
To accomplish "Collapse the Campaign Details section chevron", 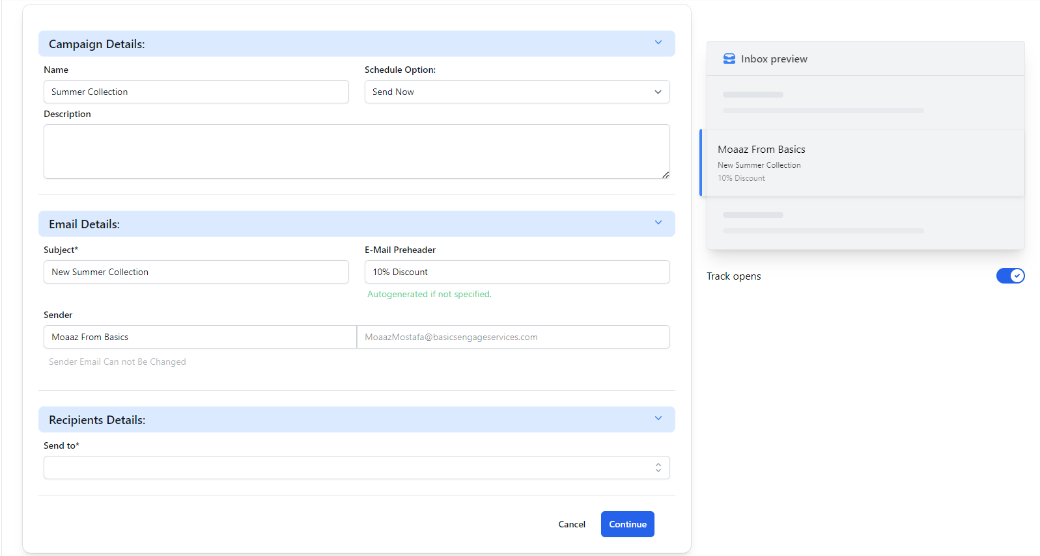I will click(658, 43).
